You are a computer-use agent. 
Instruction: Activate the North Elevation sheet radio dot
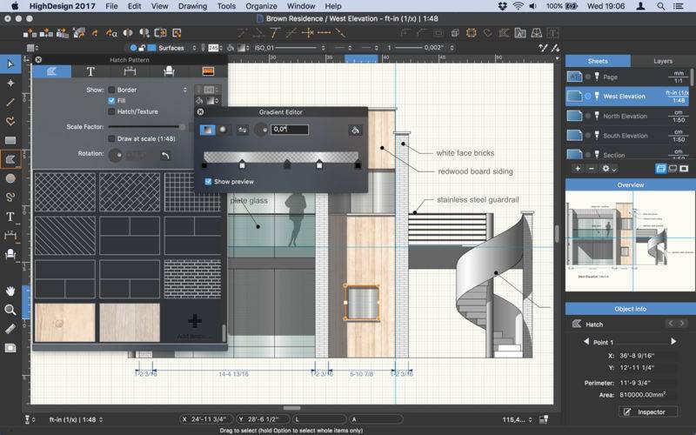tap(587, 116)
